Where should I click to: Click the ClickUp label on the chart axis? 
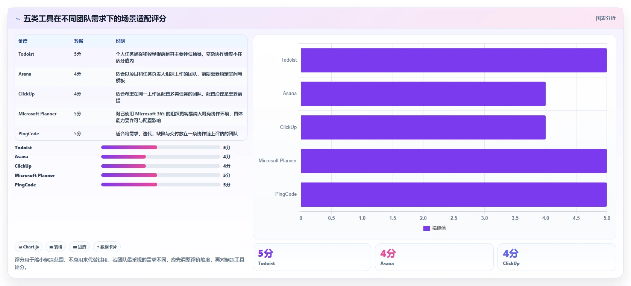[288, 127]
